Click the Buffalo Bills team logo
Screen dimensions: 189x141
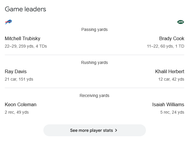[x=8, y=22]
